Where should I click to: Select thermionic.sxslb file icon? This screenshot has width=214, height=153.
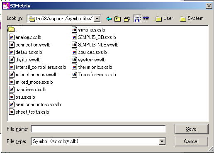coord(74,67)
